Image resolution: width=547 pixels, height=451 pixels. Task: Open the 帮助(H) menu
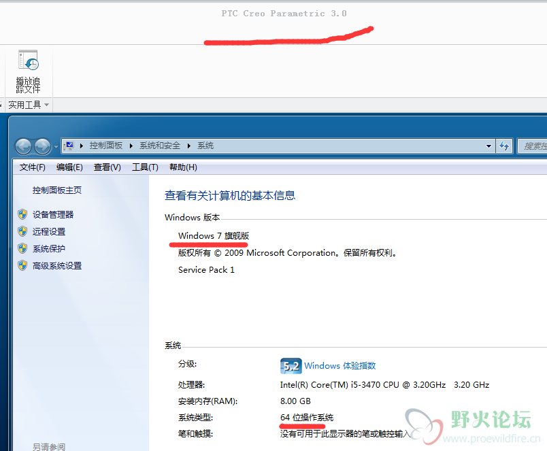click(183, 167)
